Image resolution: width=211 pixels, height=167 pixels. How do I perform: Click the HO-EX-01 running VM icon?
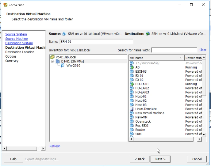(132, 84)
